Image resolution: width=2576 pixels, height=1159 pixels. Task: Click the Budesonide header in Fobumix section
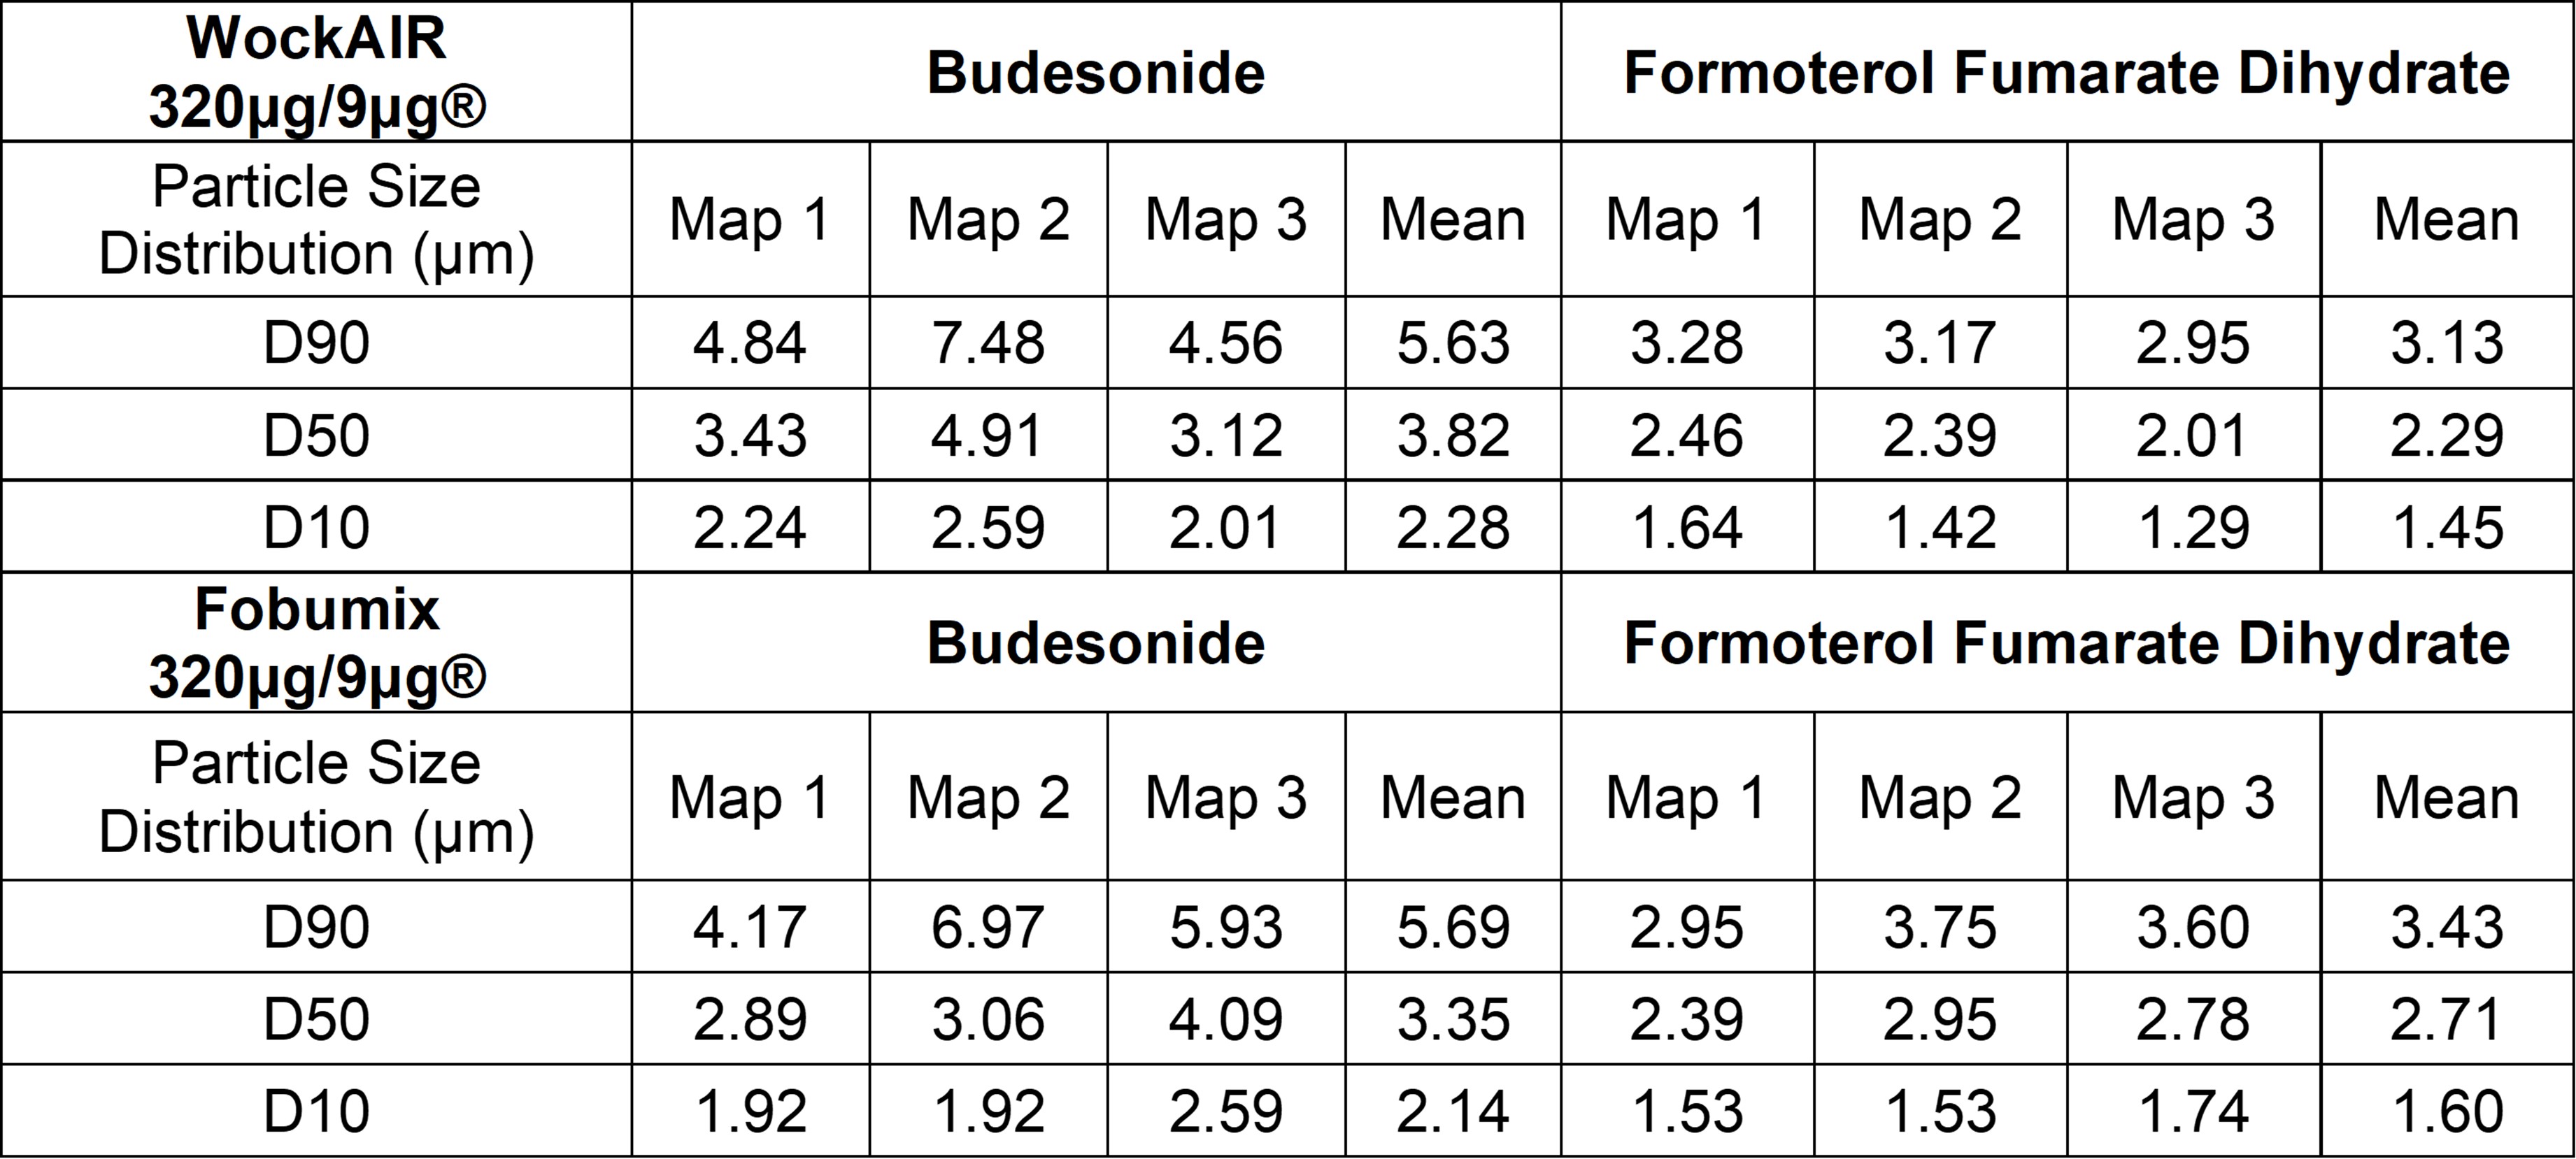point(1096,642)
